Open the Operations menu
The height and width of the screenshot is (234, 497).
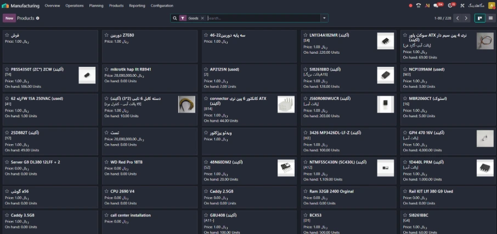coord(74,5)
